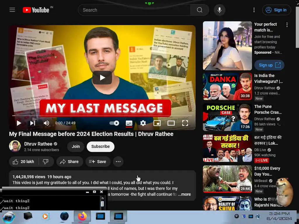The height and width of the screenshot is (224, 299).
Task: Click the red LIVE badge
Action: 262,160
